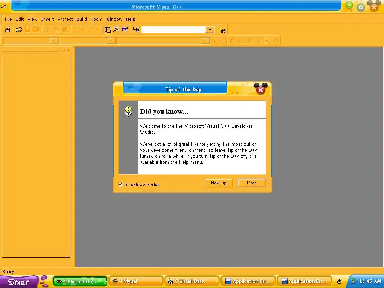Click the Execute Program exclamation icon
The height and width of the screenshot is (288, 384).
point(258,41)
